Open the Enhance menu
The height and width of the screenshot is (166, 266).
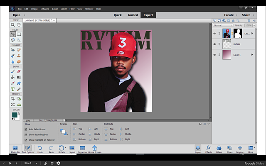44,9
